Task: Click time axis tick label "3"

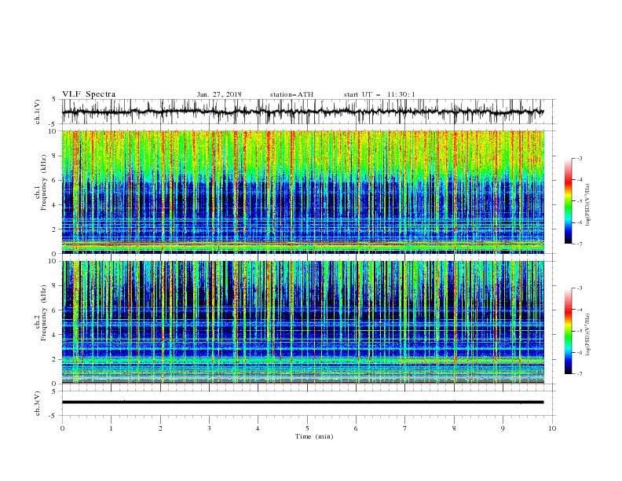Action: (209, 428)
